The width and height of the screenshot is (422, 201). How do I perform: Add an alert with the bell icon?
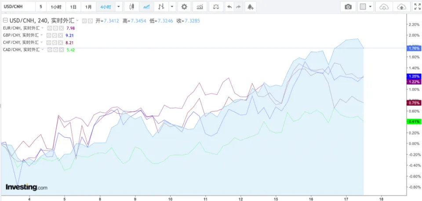pos(250,7)
